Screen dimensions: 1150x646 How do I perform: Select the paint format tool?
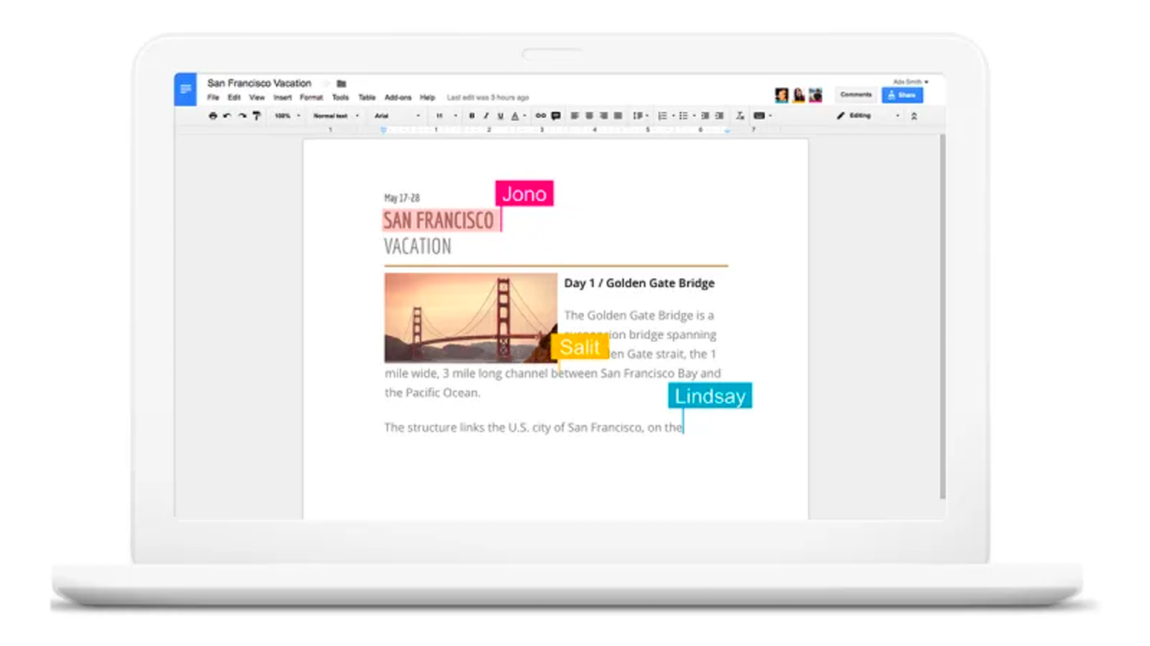pyautogui.click(x=257, y=116)
